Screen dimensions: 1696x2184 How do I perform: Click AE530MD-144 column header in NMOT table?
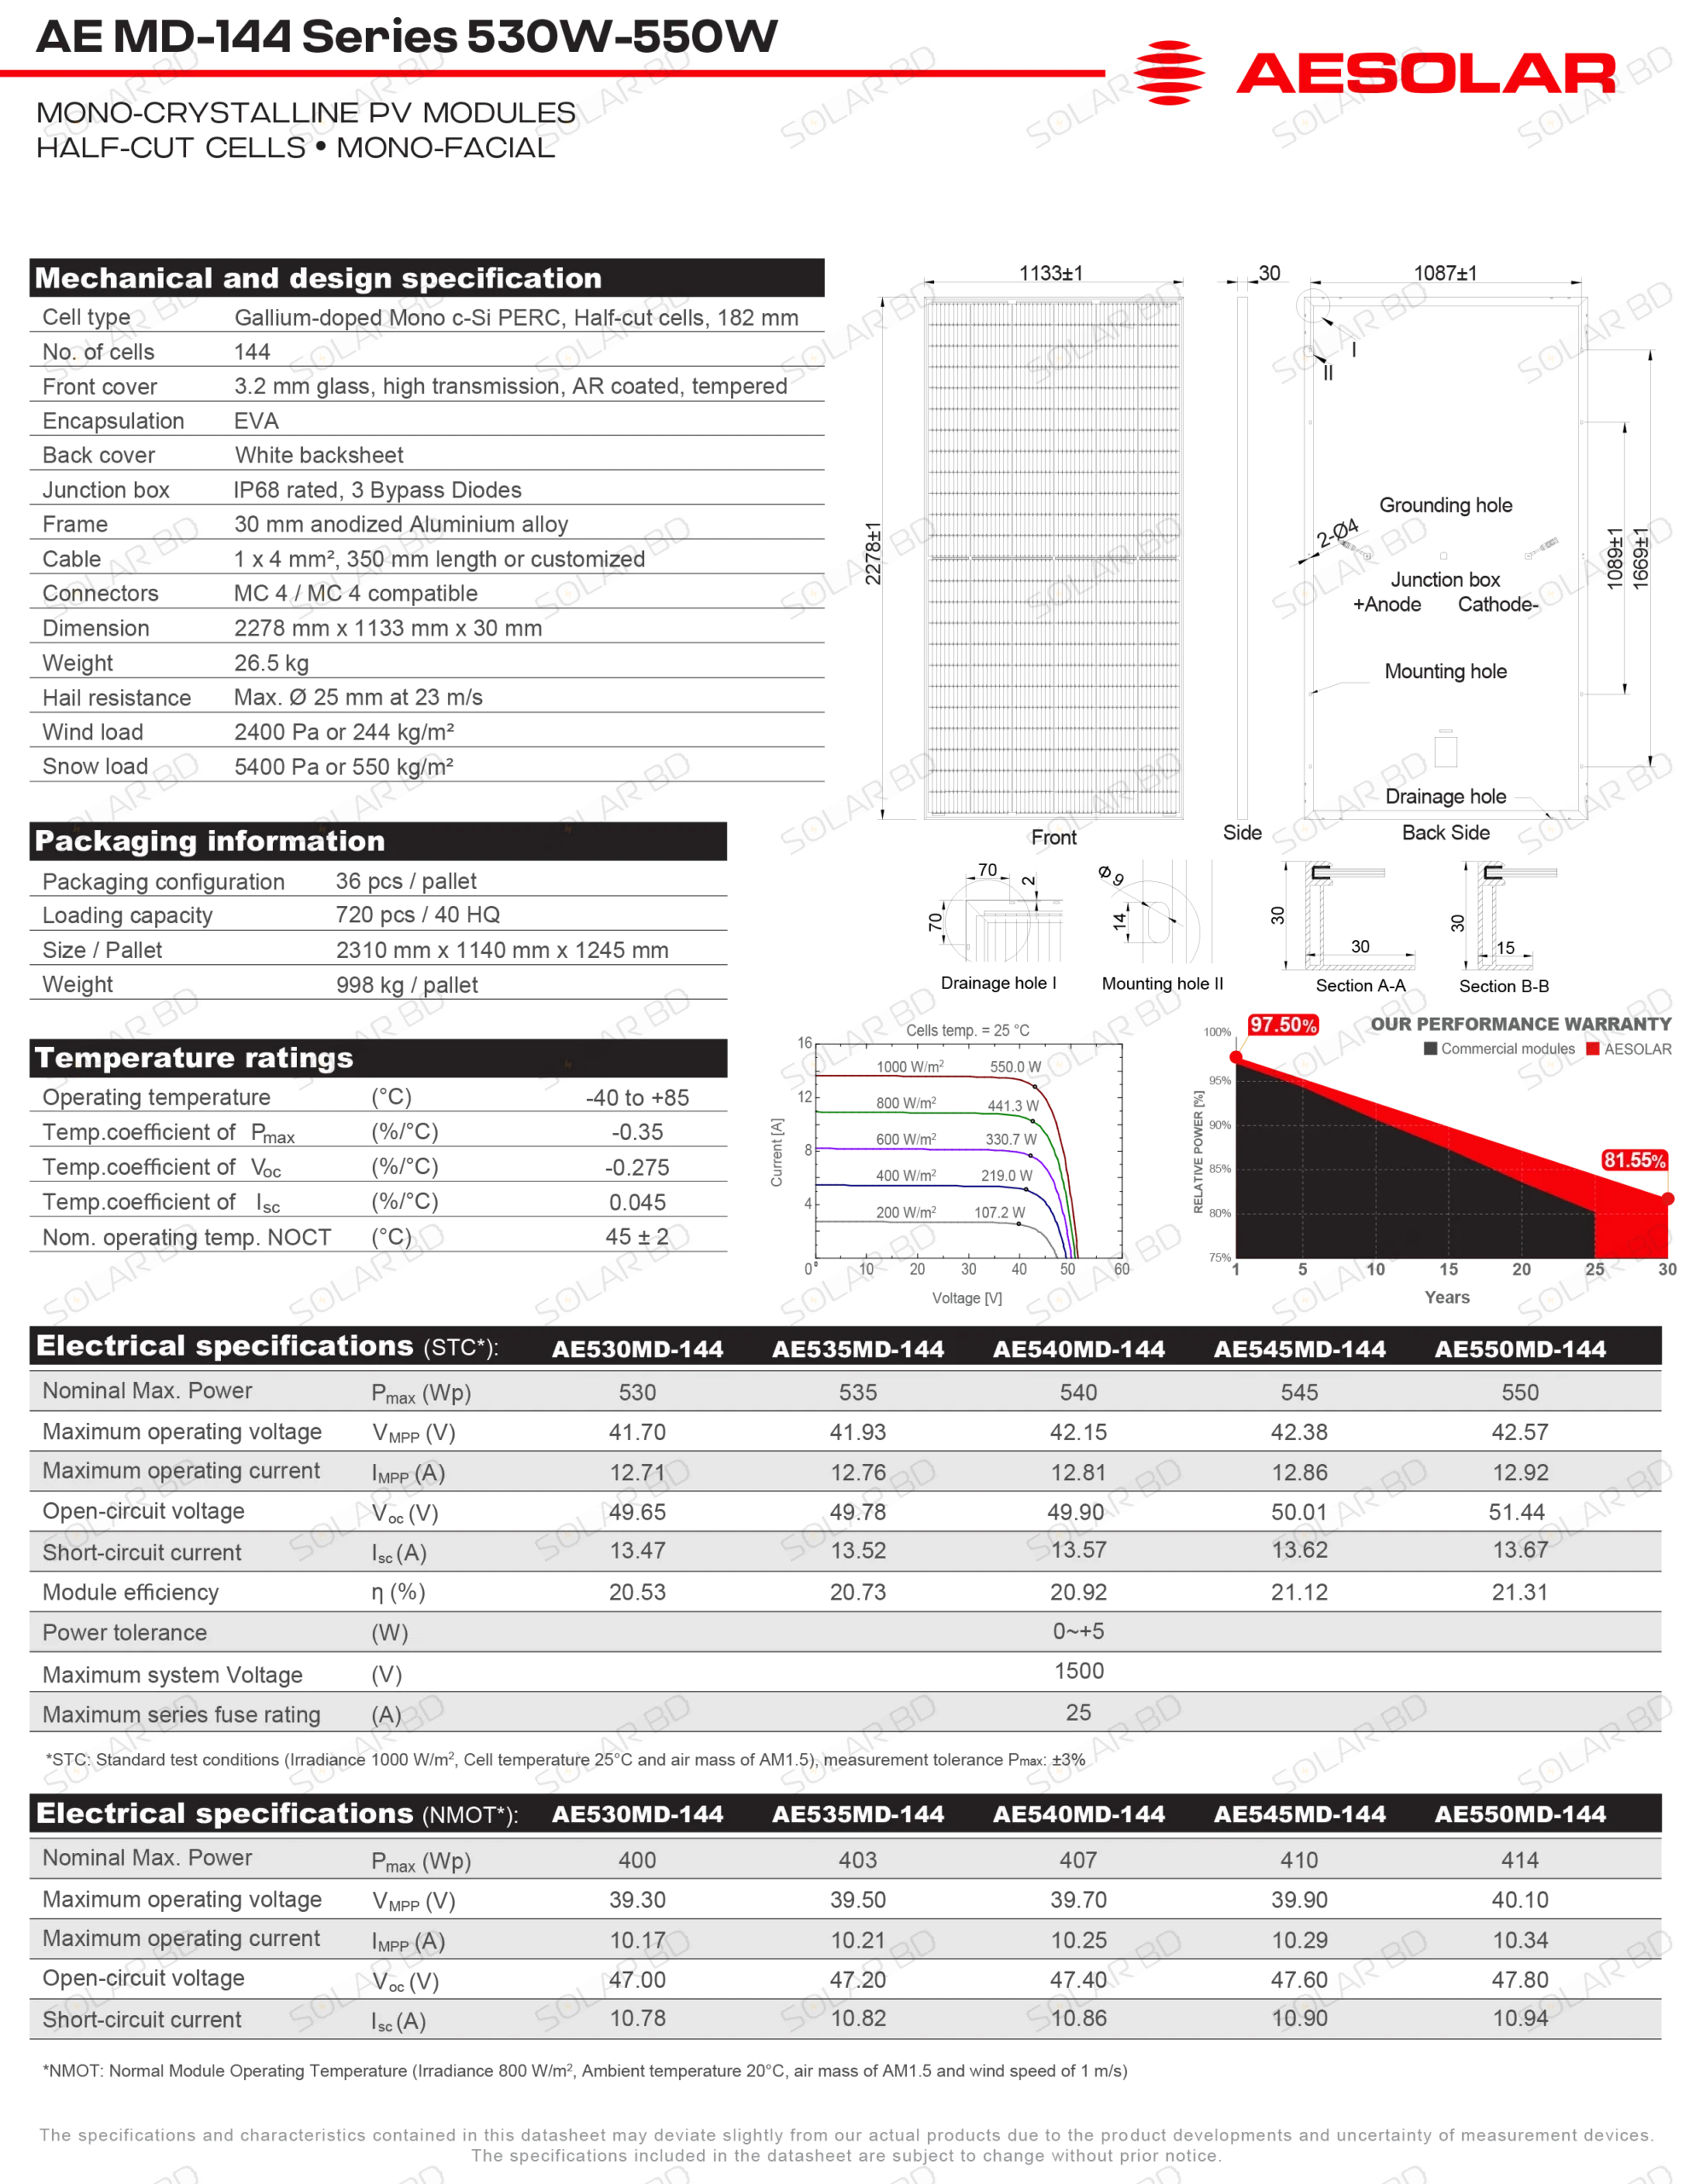click(637, 1814)
